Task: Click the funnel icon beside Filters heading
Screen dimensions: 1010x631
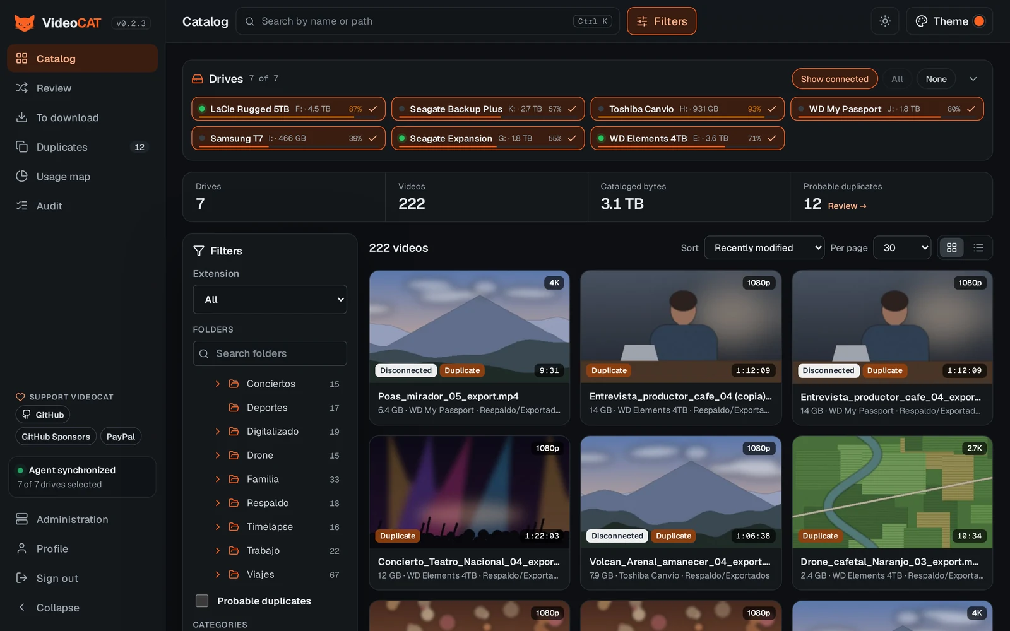Action: [x=199, y=251]
